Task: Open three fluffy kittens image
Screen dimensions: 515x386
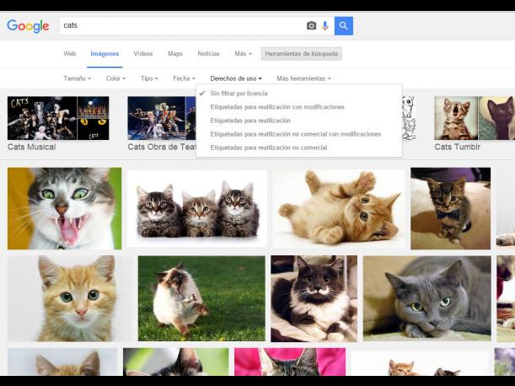Action: (197, 209)
